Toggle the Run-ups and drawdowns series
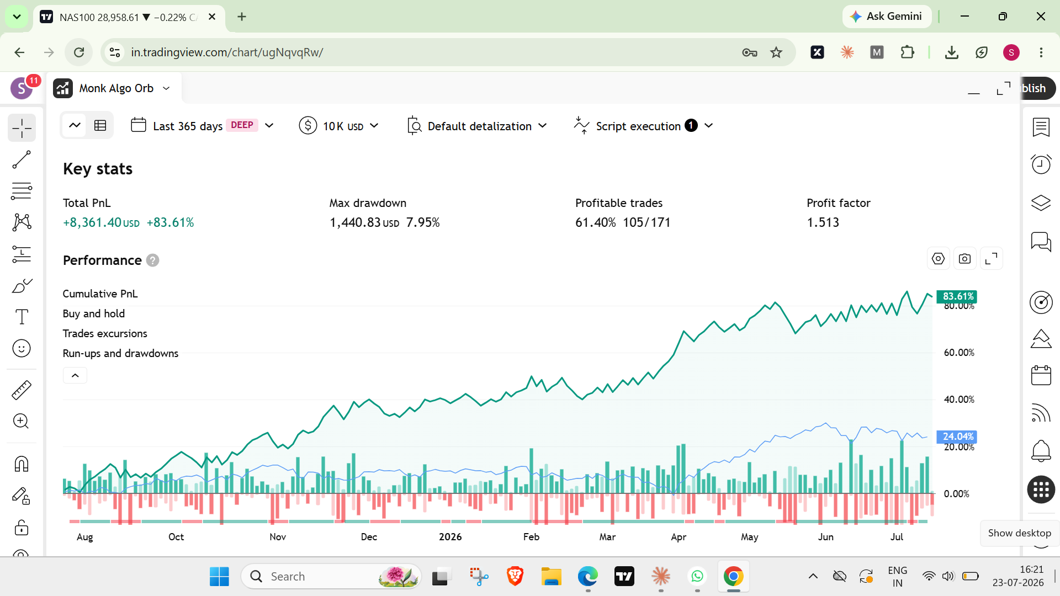This screenshot has height=596, width=1060. 120,353
